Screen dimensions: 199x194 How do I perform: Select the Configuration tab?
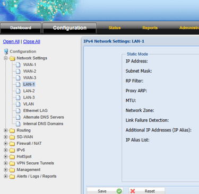point(70,28)
